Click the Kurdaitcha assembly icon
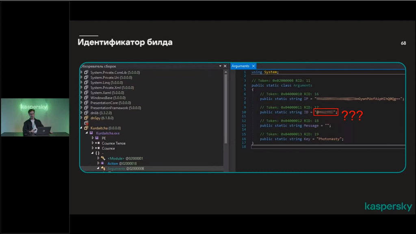 click(x=86, y=128)
